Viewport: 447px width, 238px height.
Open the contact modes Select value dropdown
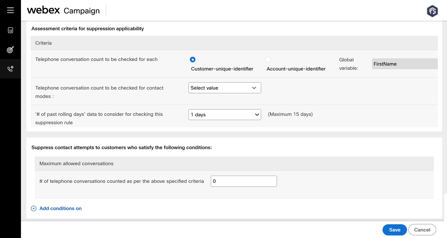pyautogui.click(x=225, y=88)
